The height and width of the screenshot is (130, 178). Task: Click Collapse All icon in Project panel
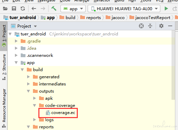coord(150,26)
